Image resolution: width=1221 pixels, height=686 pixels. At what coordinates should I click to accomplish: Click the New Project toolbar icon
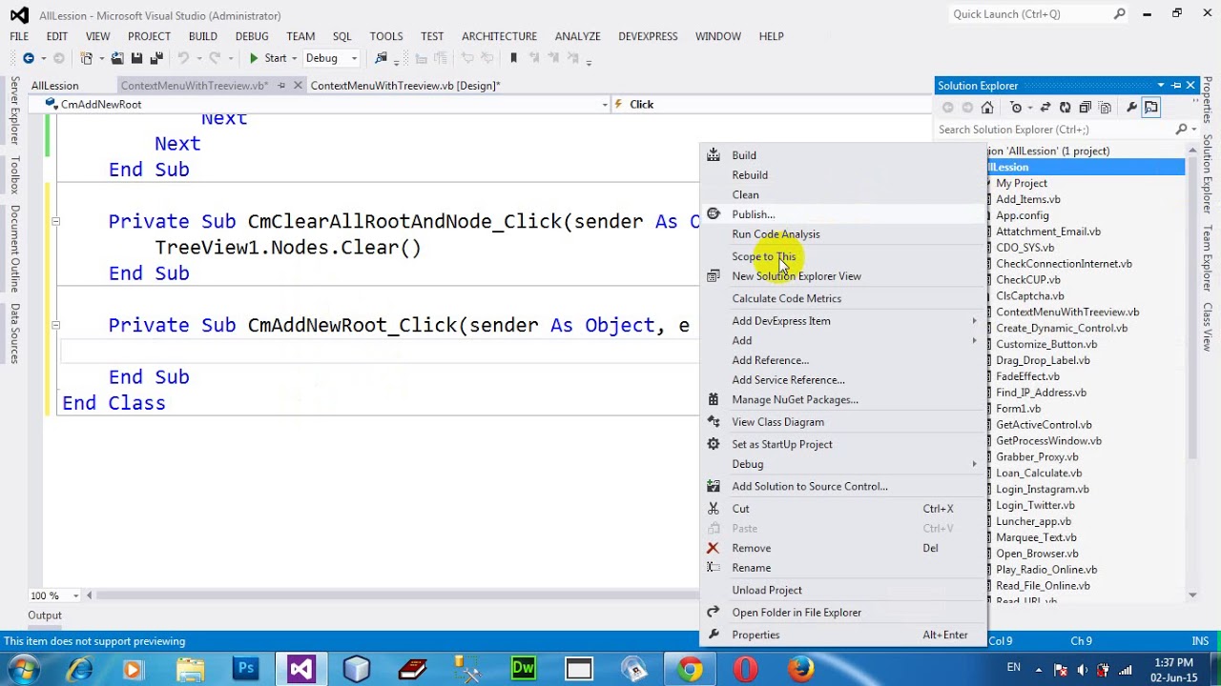[87, 58]
